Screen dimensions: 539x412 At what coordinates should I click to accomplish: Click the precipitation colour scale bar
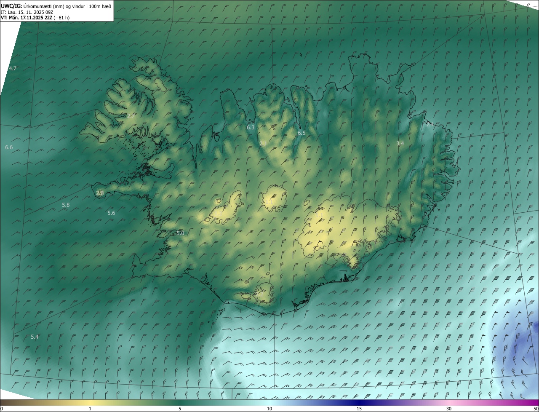click(x=269, y=402)
